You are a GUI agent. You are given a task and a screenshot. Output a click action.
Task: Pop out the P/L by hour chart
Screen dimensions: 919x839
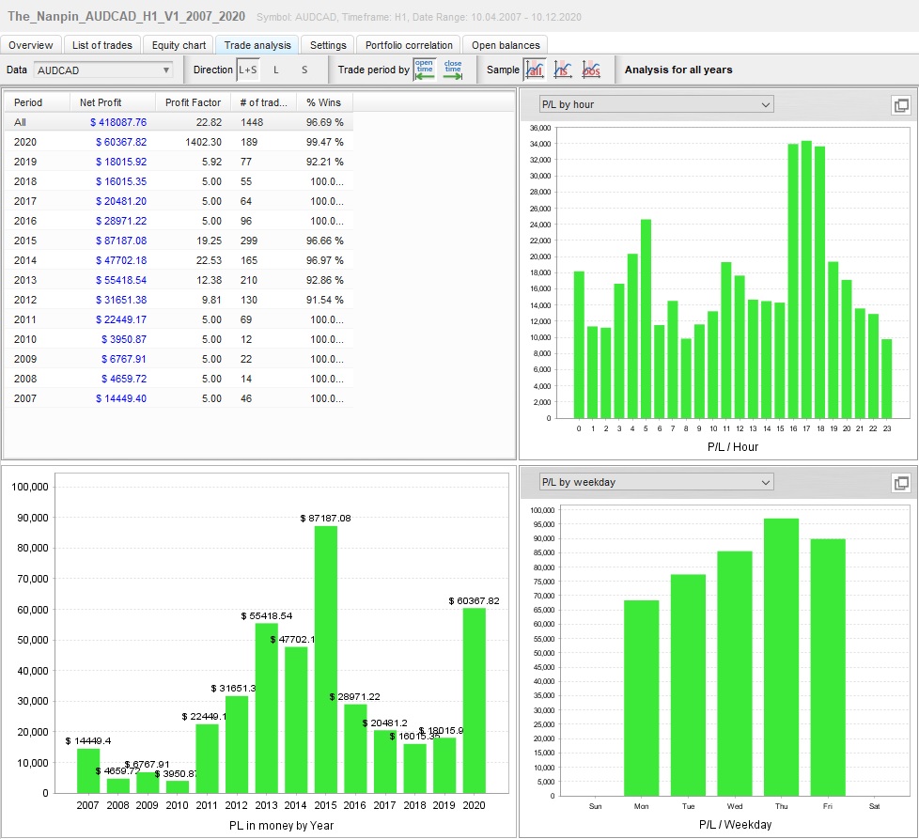coord(900,105)
